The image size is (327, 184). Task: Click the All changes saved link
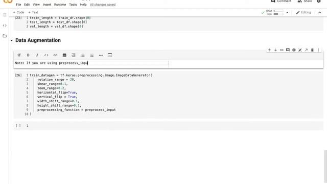click(x=103, y=5)
